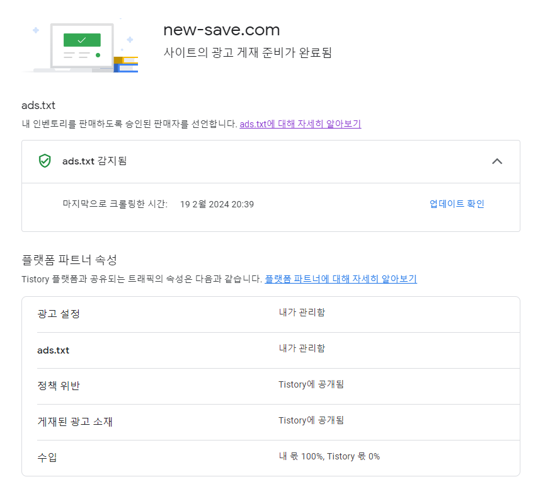Open 'ads.txt에 대해 자세히 알아보기' link

(300, 124)
